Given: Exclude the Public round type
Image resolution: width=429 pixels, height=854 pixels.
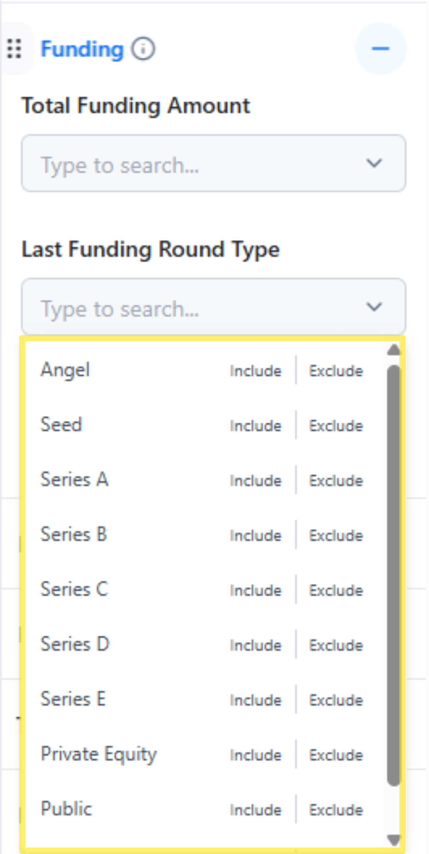Looking at the screenshot, I should pos(336,810).
